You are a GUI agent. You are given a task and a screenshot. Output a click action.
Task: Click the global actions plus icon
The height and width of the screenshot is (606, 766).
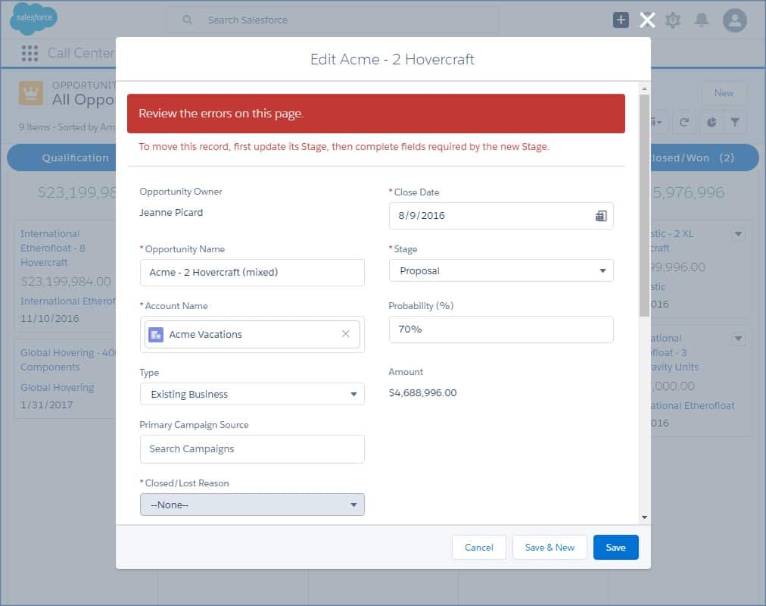click(621, 20)
